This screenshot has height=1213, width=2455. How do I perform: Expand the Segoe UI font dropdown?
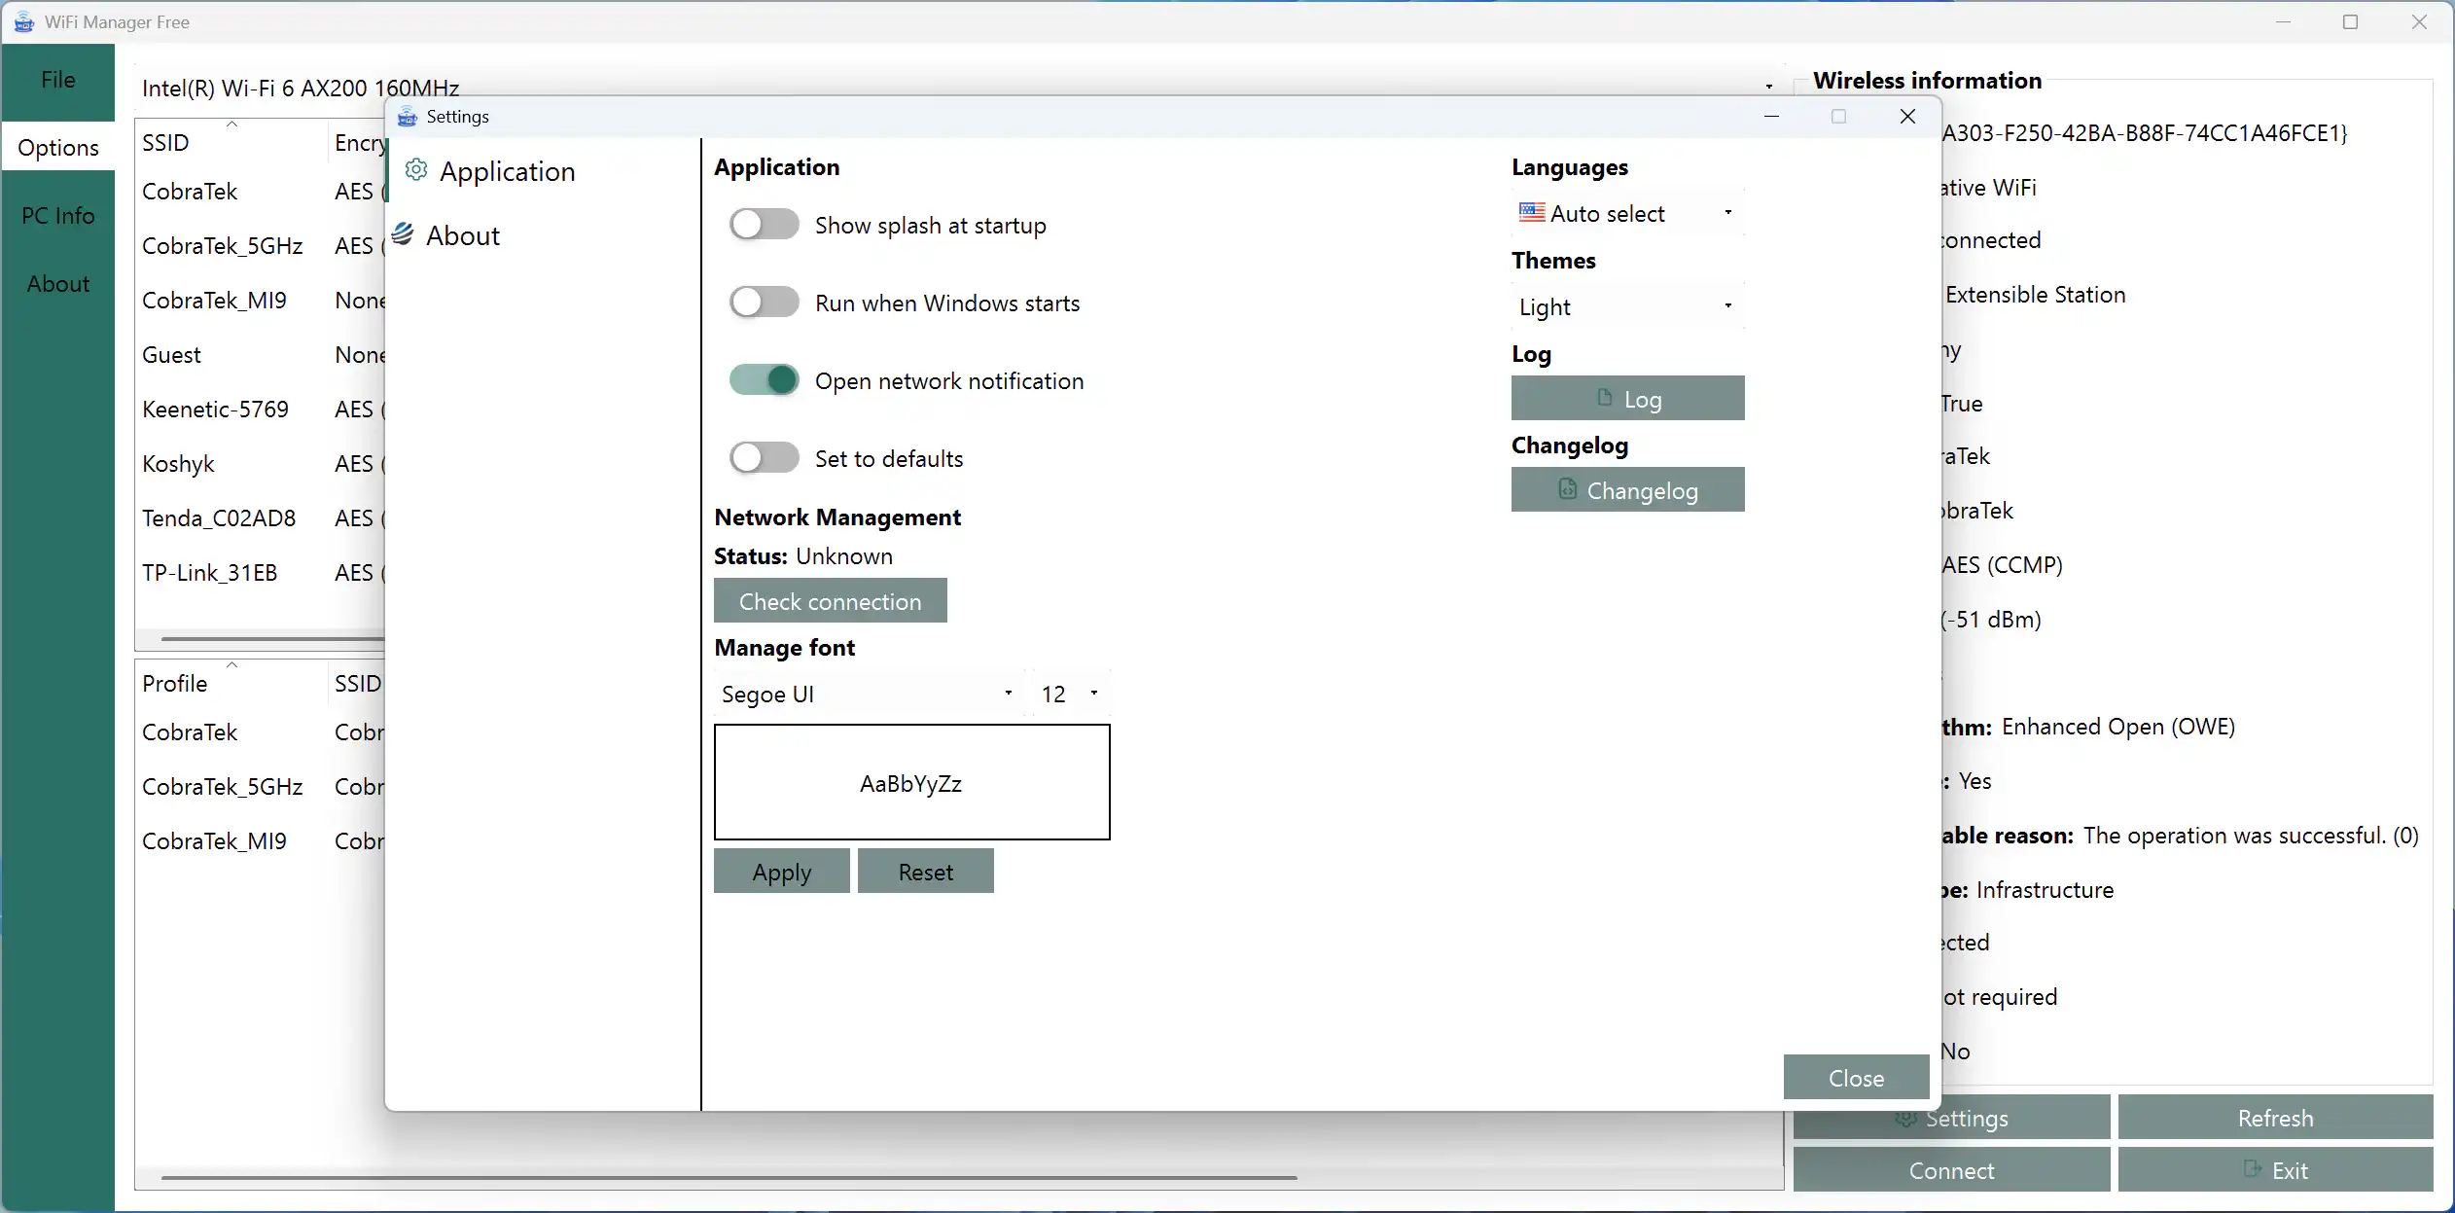click(x=866, y=694)
